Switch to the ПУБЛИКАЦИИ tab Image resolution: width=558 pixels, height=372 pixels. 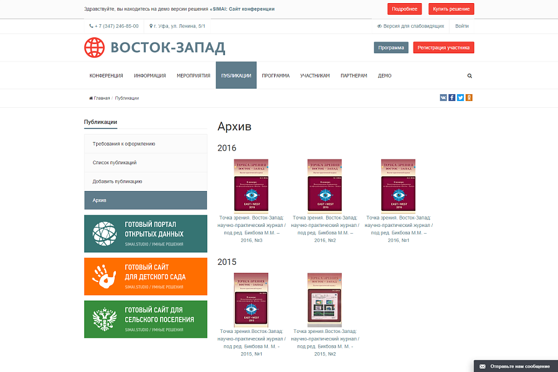click(x=236, y=75)
